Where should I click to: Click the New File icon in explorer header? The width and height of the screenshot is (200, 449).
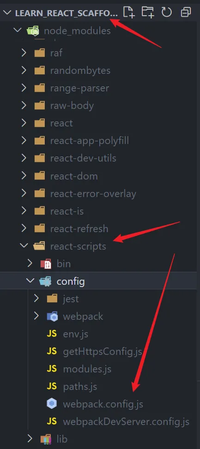pos(128,12)
